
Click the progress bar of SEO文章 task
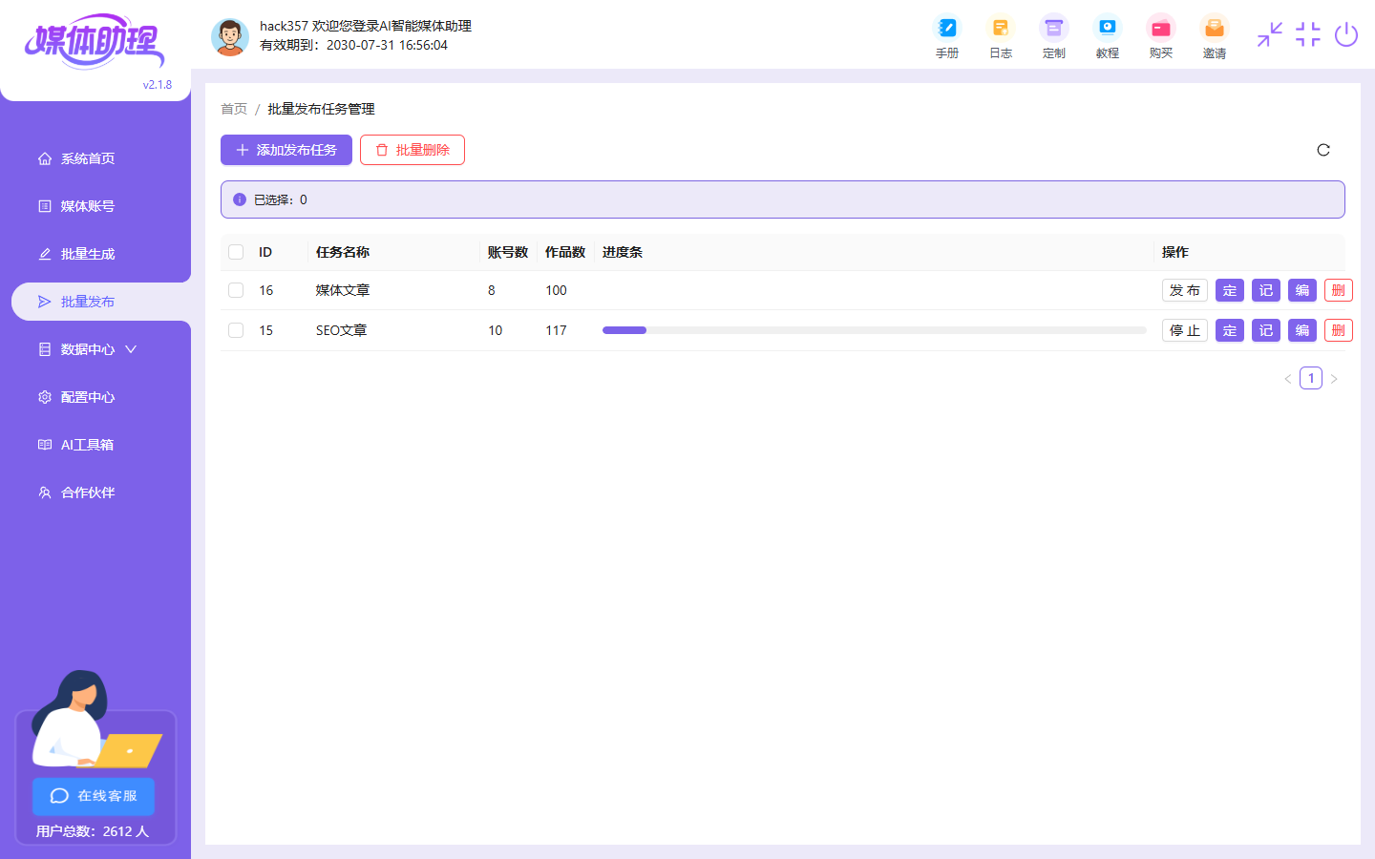[x=873, y=330]
